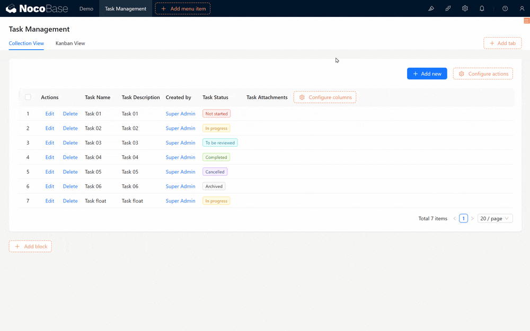Delete the Task 02 row
This screenshot has width=530, height=331.
tap(70, 128)
